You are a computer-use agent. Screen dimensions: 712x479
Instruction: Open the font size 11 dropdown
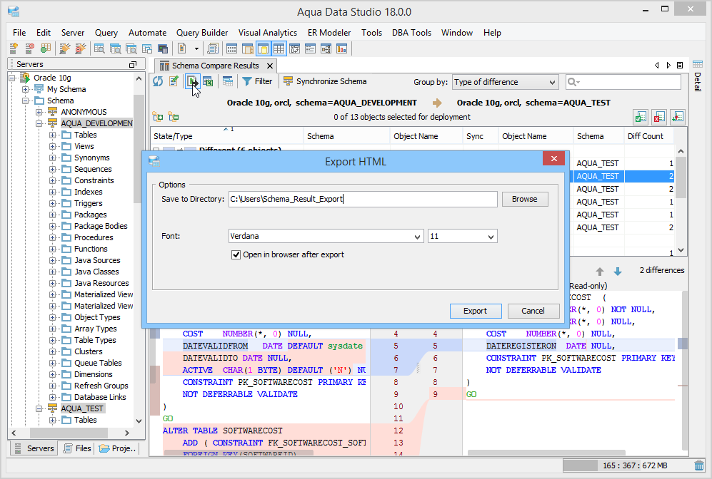click(462, 236)
